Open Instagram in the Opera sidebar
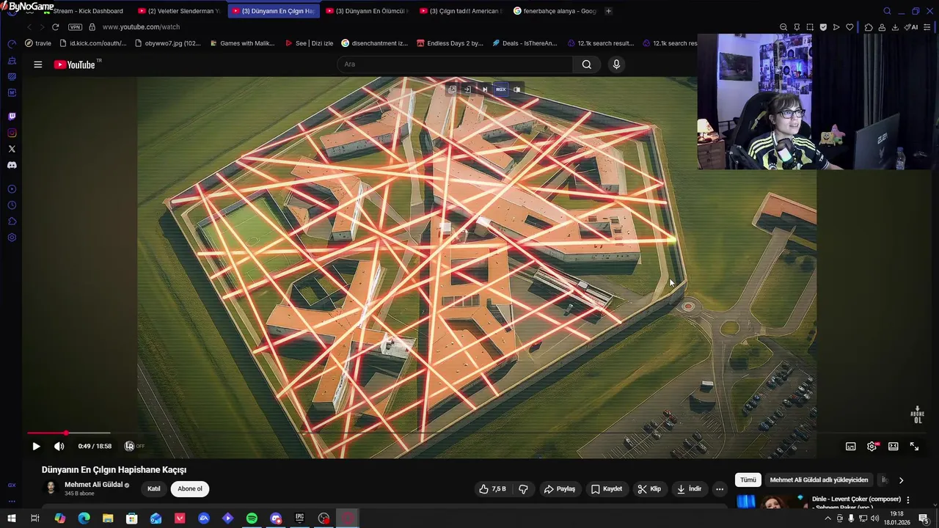The height and width of the screenshot is (528, 939). 12,133
